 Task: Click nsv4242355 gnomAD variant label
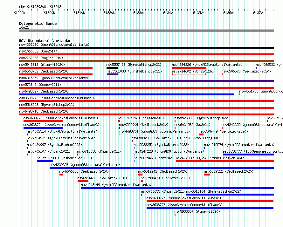click(x=252, y=125)
